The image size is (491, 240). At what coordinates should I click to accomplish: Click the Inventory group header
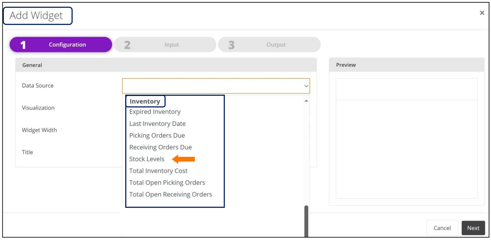(145, 101)
